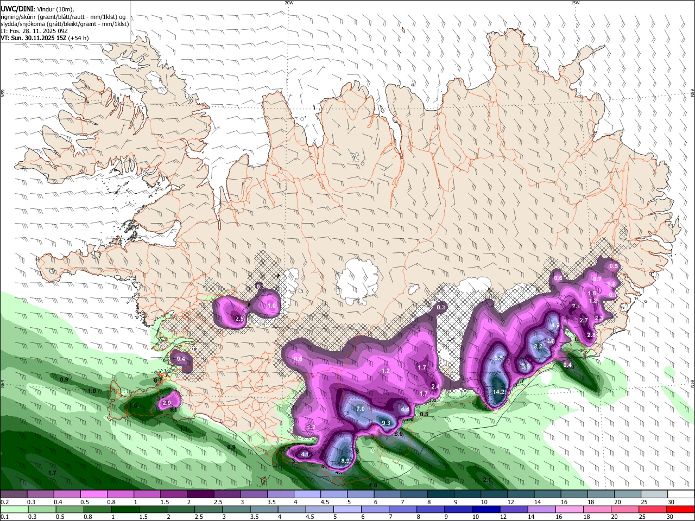Click the UWC/DINI title text
The height and width of the screenshot is (521, 695).
pos(17,9)
